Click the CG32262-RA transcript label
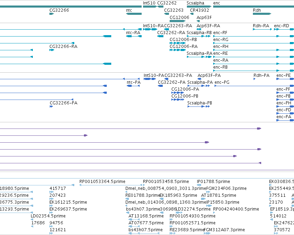 [171, 33]
